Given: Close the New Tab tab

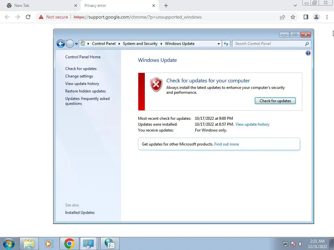Looking at the screenshot, I should (76, 6).
